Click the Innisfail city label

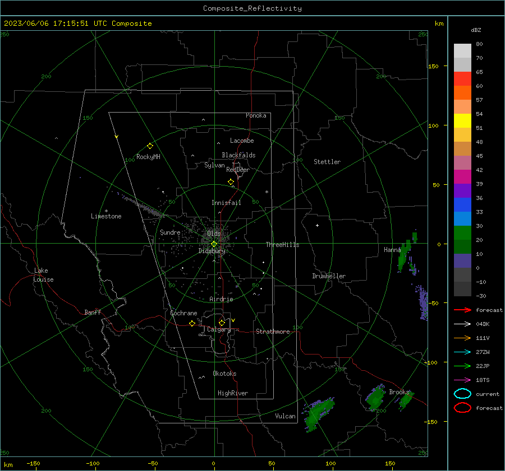point(226,203)
